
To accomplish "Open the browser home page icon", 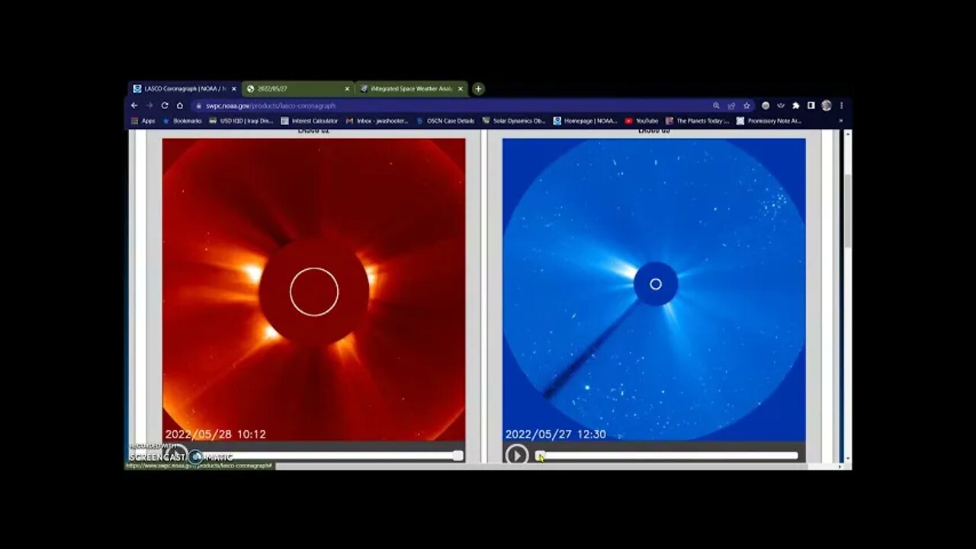I will click(180, 106).
